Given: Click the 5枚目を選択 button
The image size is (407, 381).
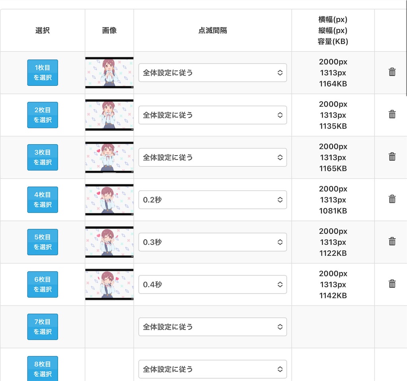Looking at the screenshot, I should (43, 242).
